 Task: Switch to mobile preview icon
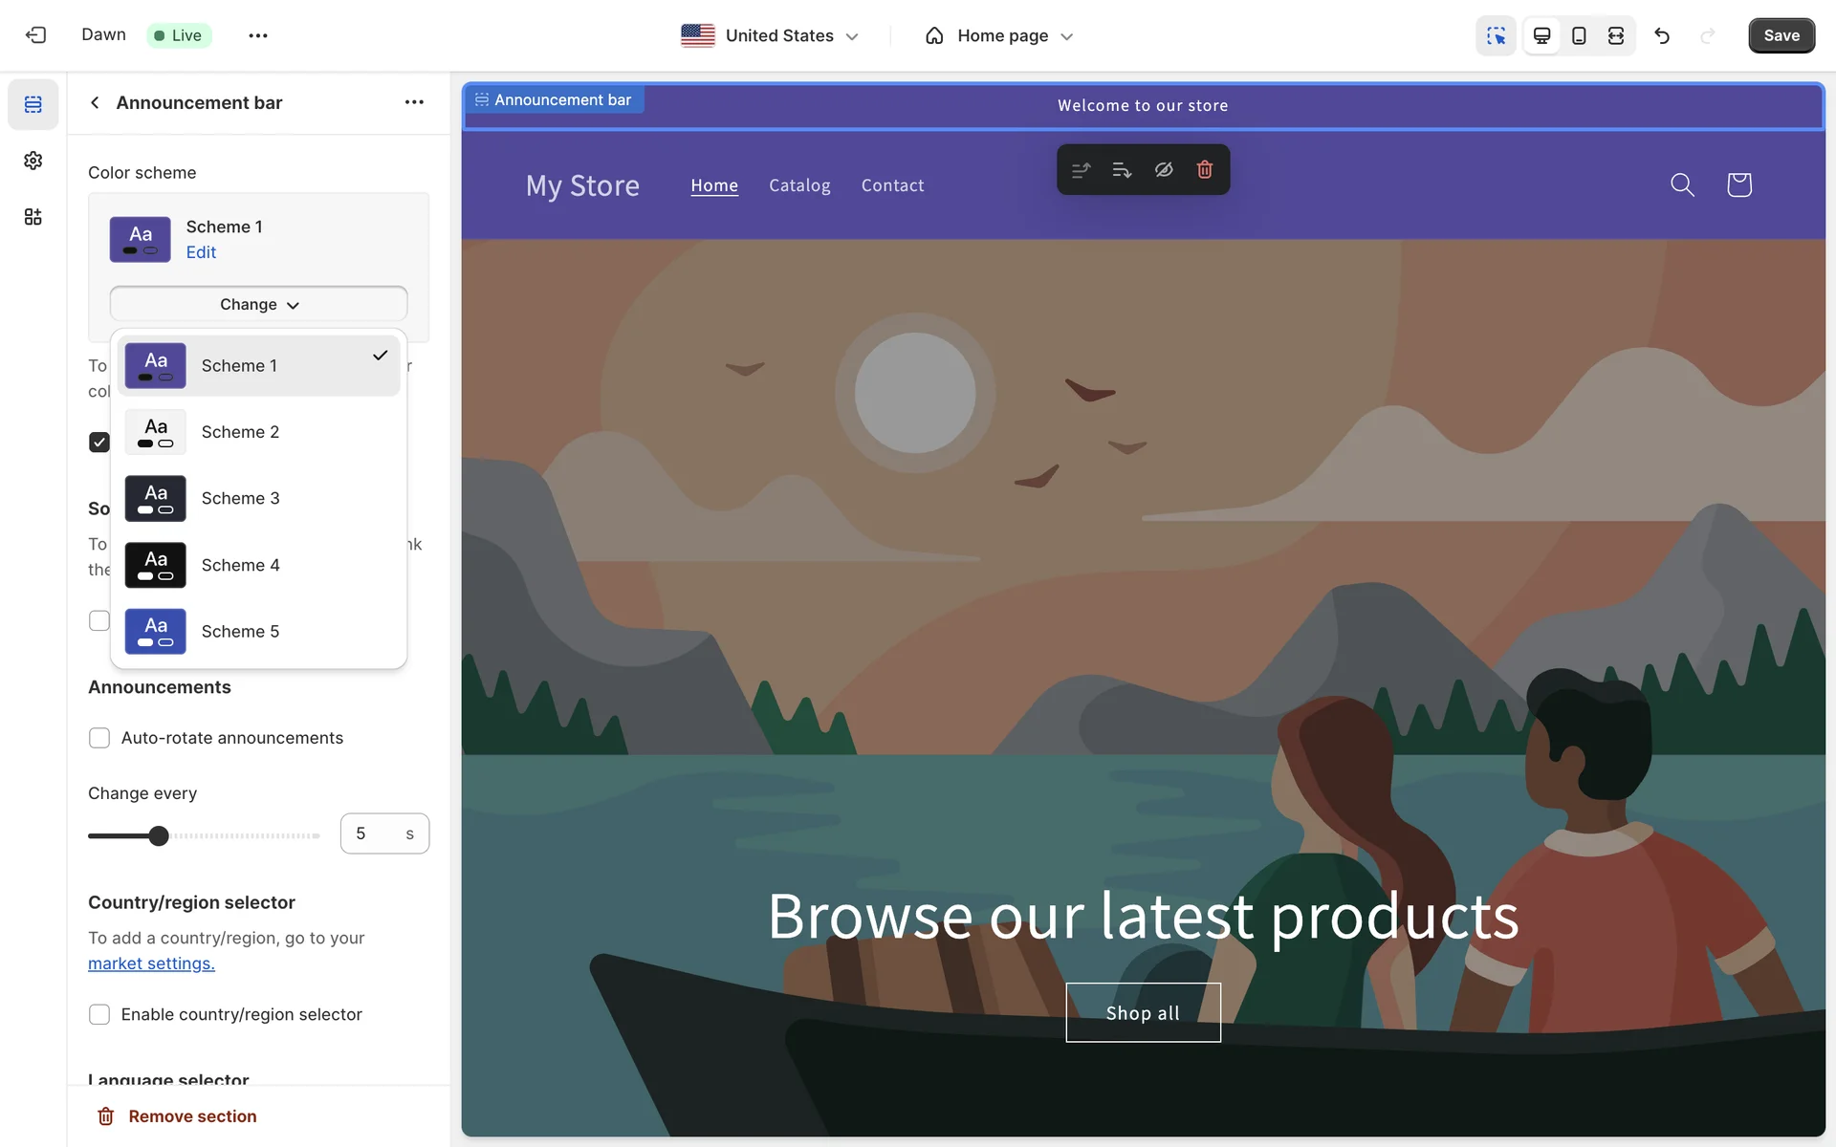tap(1579, 35)
